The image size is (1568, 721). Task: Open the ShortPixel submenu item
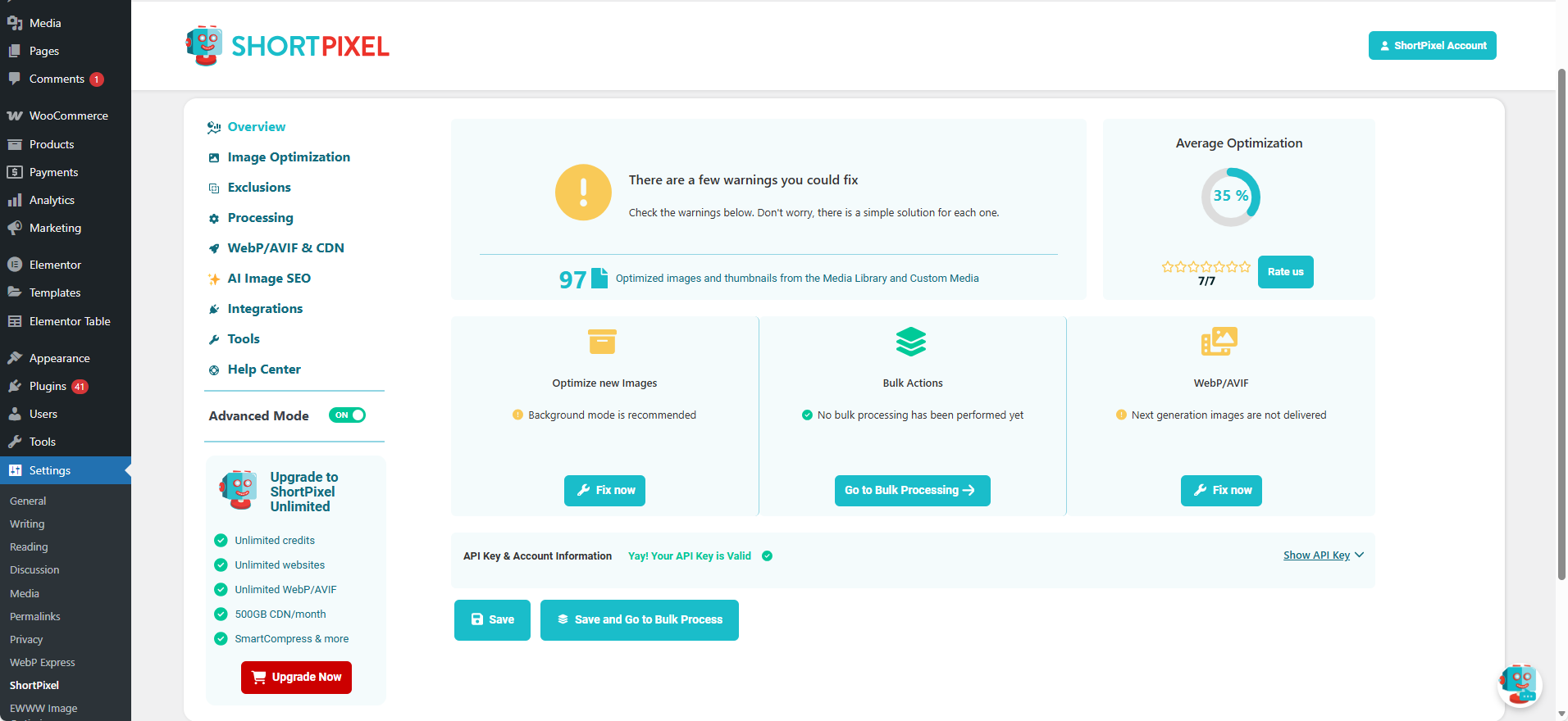[34, 685]
